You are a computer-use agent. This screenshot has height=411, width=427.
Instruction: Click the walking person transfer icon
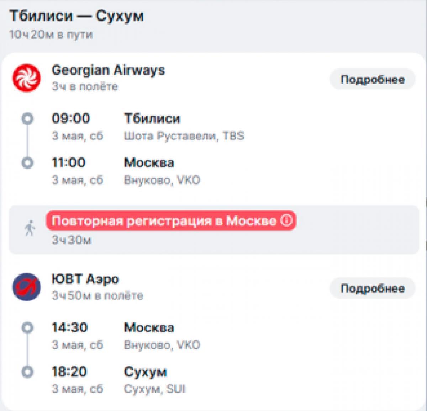tap(30, 228)
